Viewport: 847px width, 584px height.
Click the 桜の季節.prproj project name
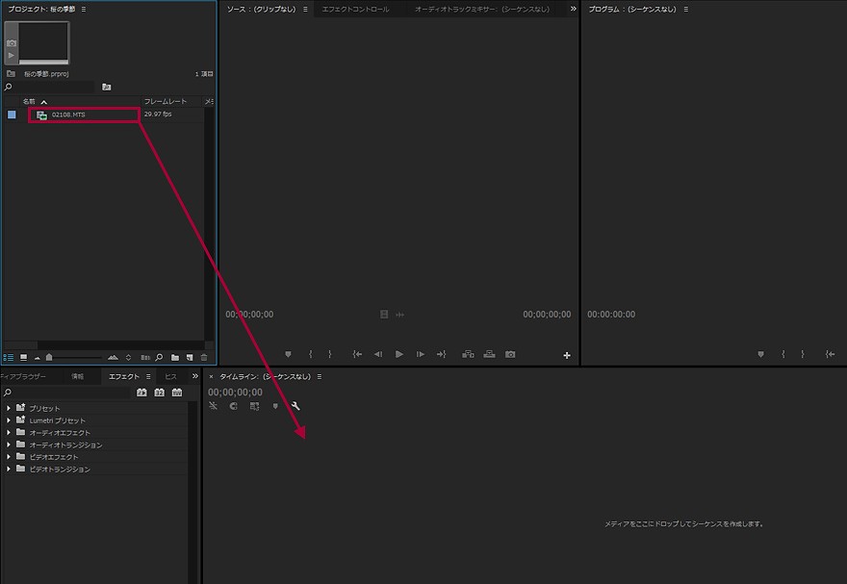click(46, 74)
